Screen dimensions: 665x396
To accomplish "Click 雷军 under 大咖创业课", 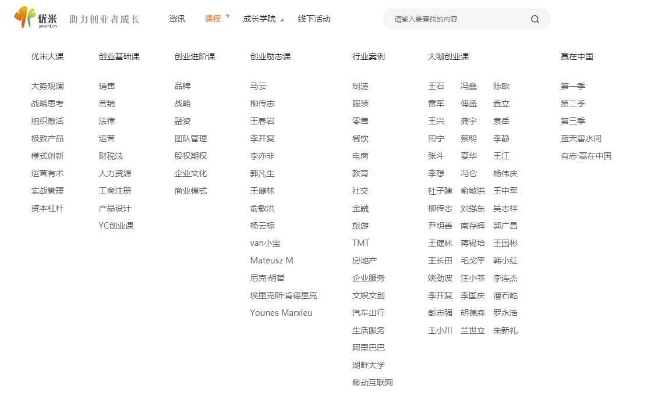I will pyautogui.click(x=436, y=104).
